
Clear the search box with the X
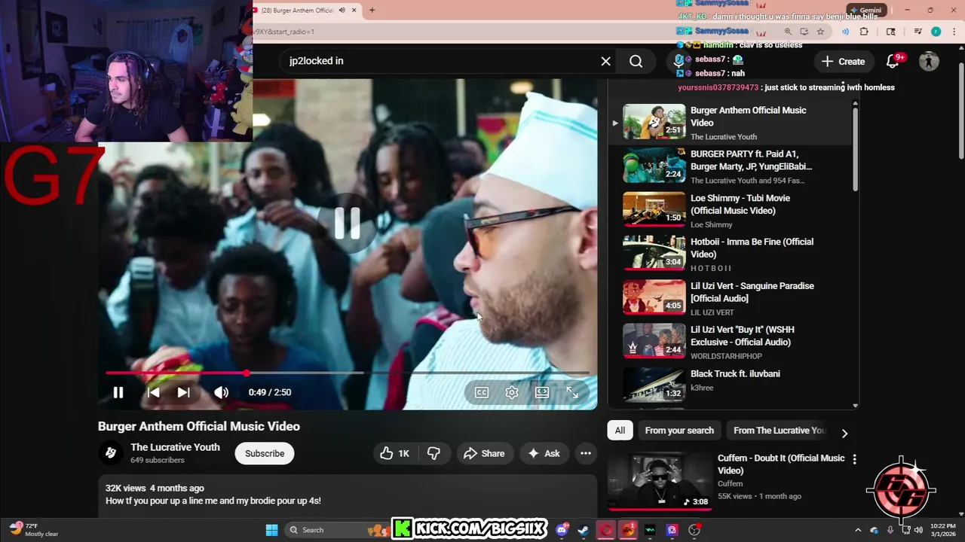(605, 61)
